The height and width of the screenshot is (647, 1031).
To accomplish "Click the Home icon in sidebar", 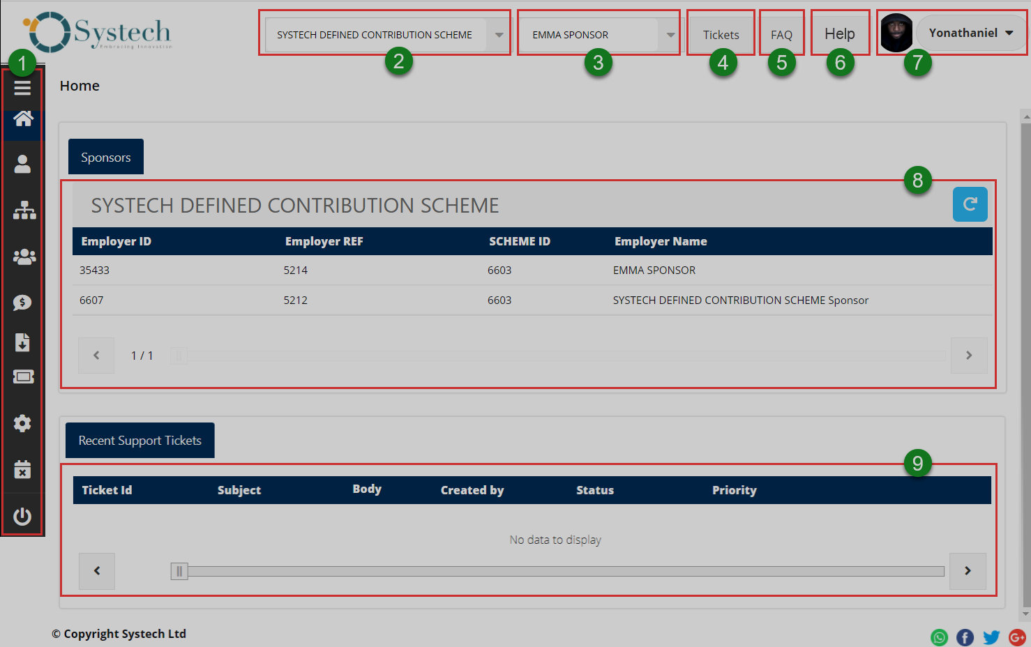I will 23,119.
